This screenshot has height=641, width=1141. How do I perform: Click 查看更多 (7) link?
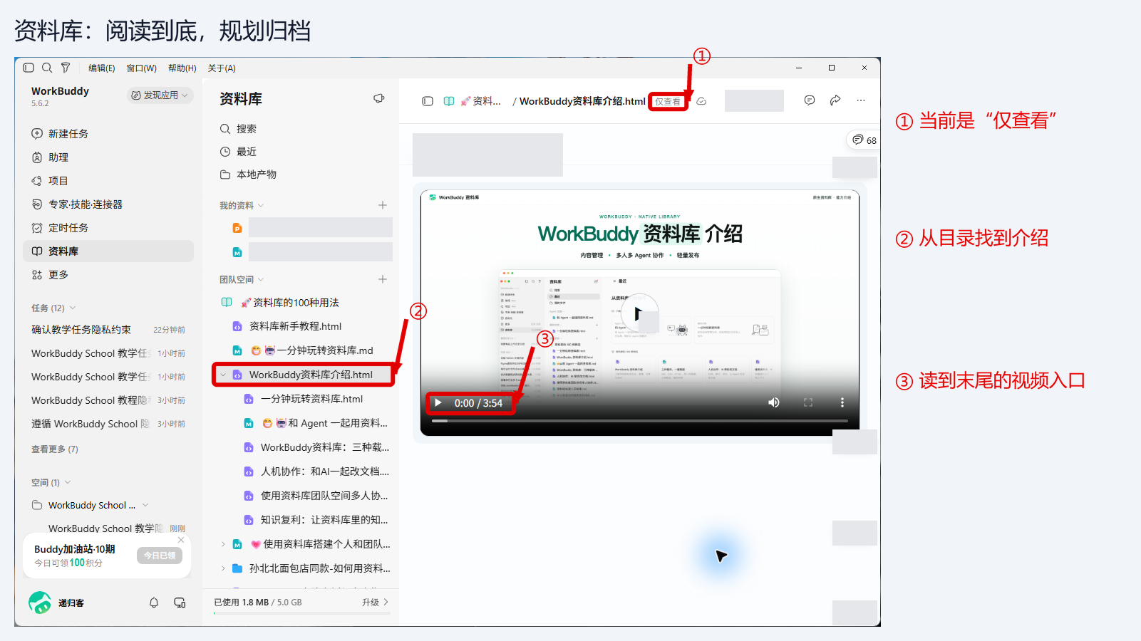(55, 449)
